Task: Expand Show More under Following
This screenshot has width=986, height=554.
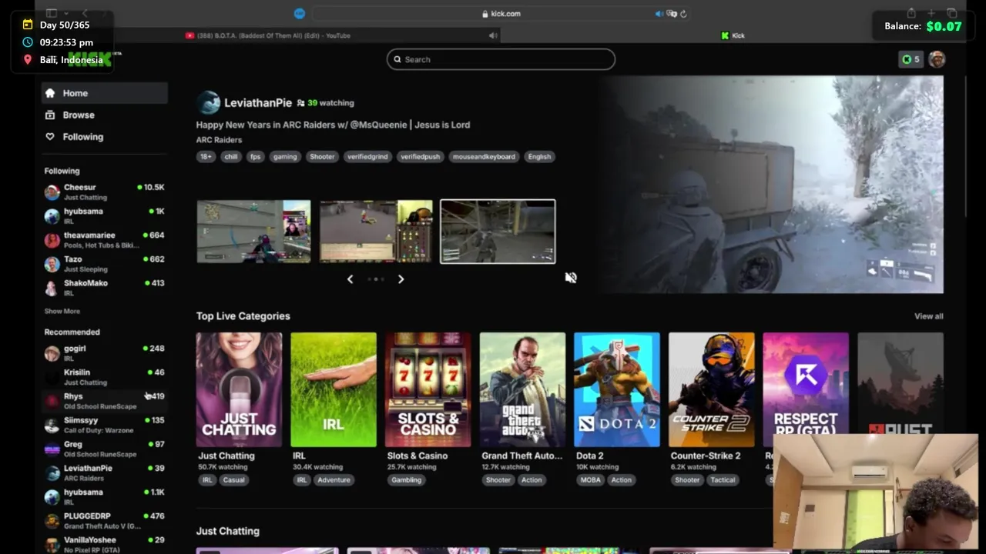Action: point(62,312)
